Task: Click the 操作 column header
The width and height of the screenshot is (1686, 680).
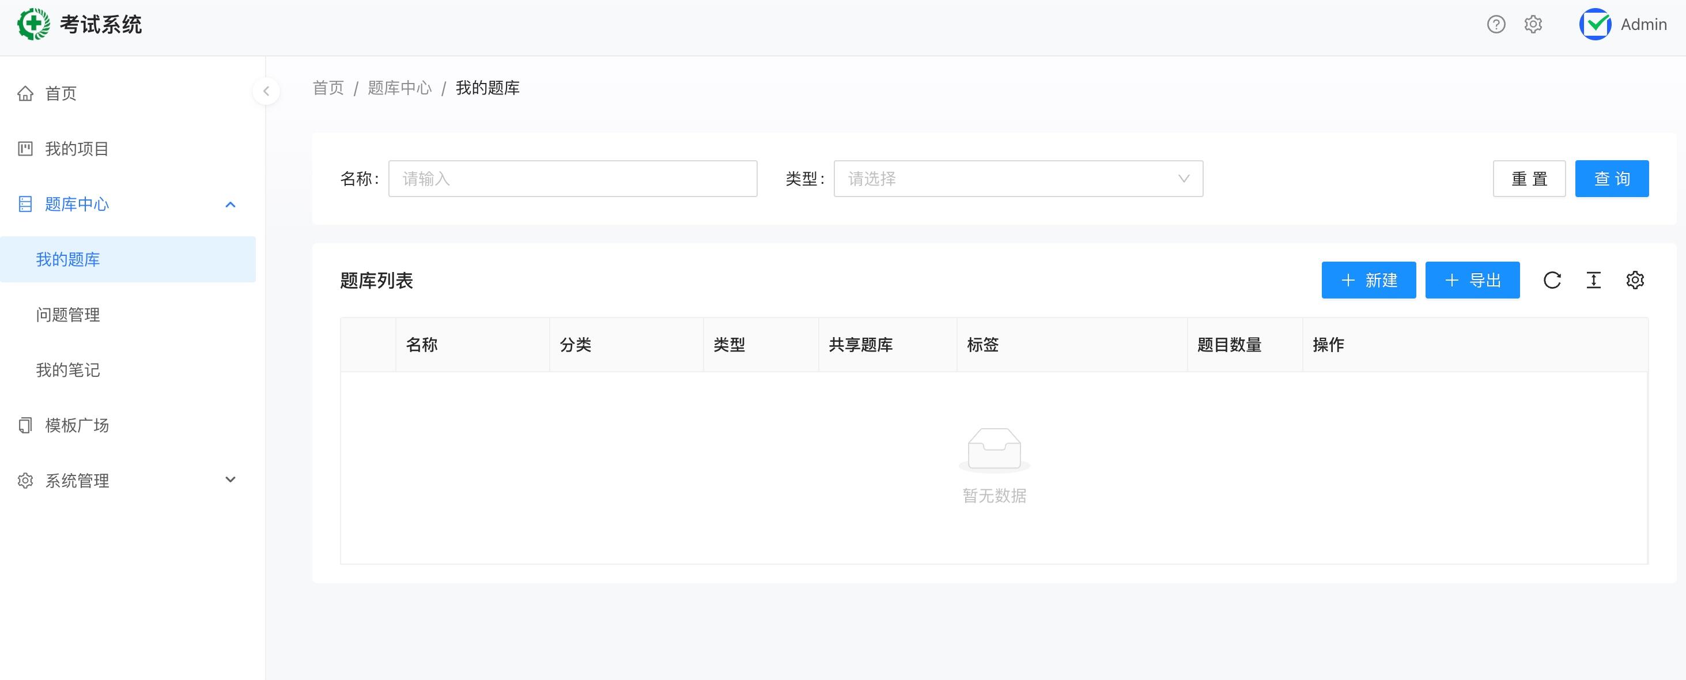Action: pos(1475,345)
